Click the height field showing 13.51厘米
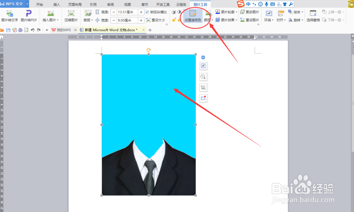Image resolution: width=354 pixels, height=212 pixels. (127, 12)
